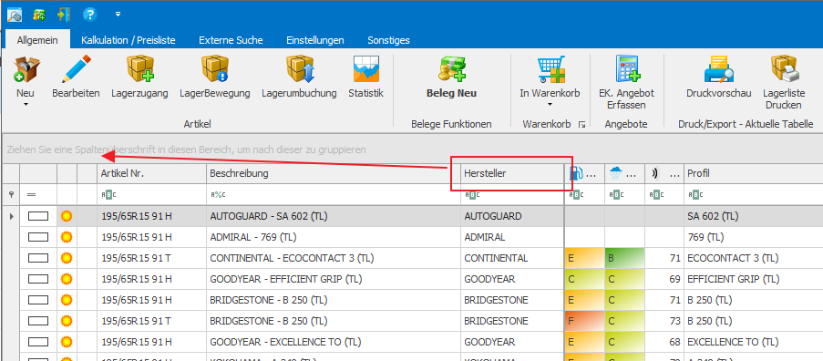
Task: Select GOODYEAR - EFFICIENT GRIP (TL) cell
Action: [x=334, y=279]
